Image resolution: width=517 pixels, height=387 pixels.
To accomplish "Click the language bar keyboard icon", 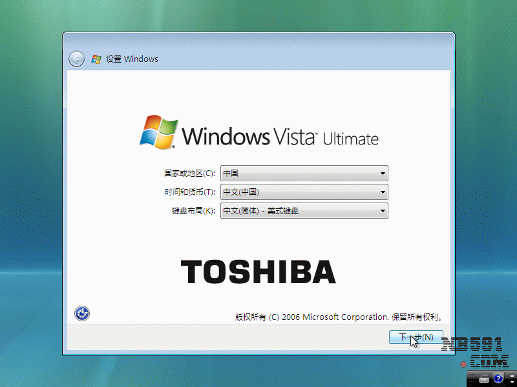I will coord(484,379).
